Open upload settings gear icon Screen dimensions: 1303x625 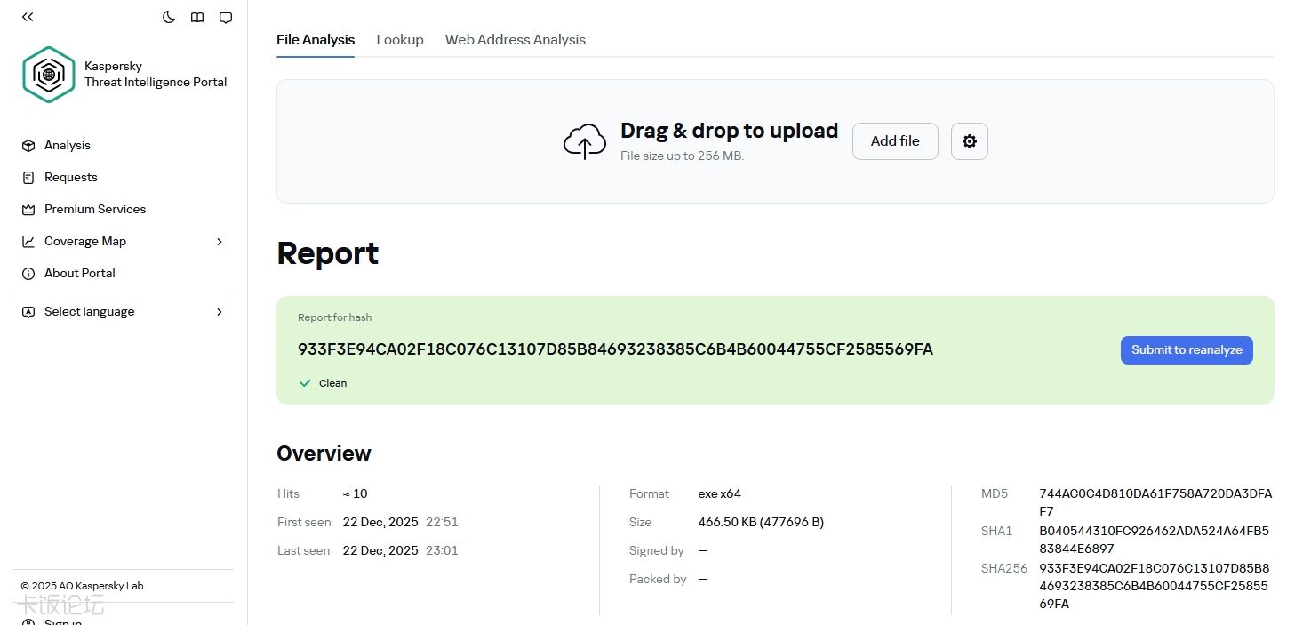[969, 141]
